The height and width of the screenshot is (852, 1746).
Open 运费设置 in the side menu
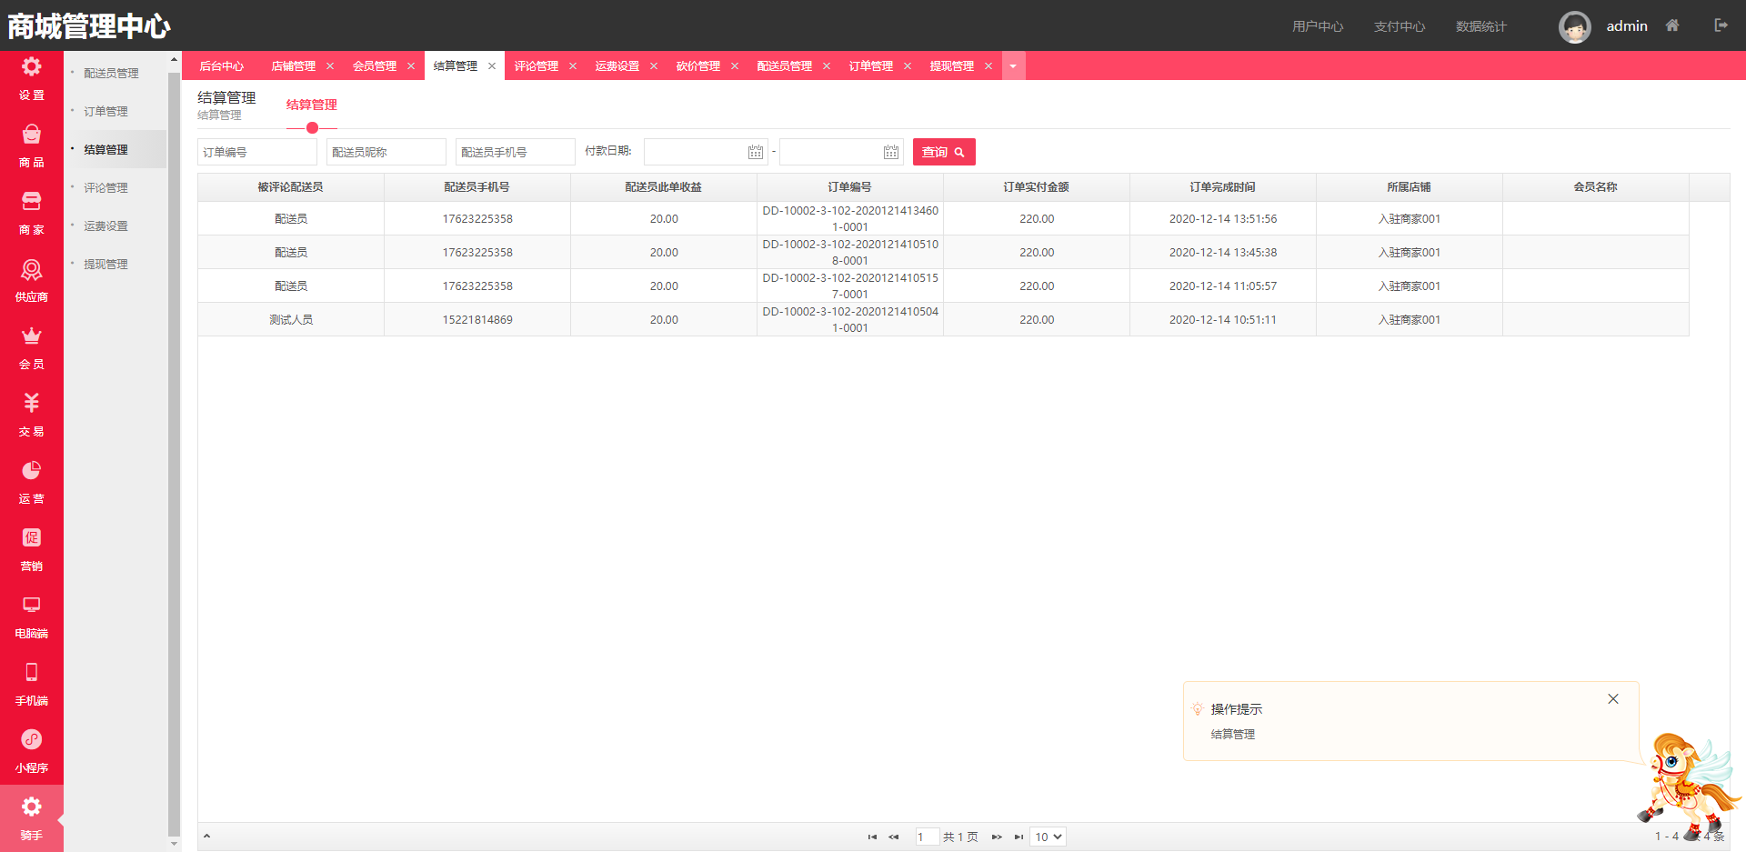click(x=105, y=226)
